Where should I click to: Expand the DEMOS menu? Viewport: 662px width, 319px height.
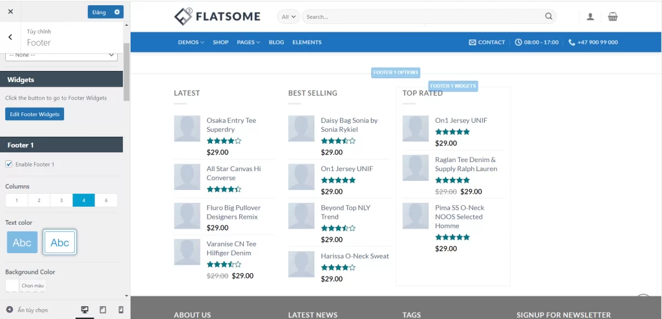pos(191,42)
